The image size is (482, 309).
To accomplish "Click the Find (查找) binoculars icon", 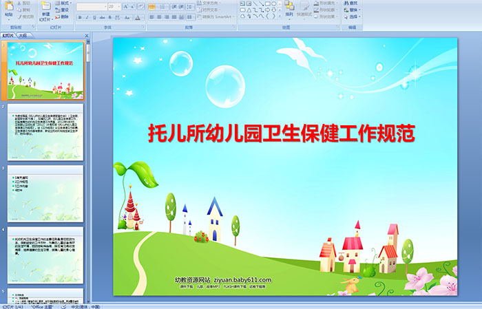I will pyautogui.click(x=346, y=3).
